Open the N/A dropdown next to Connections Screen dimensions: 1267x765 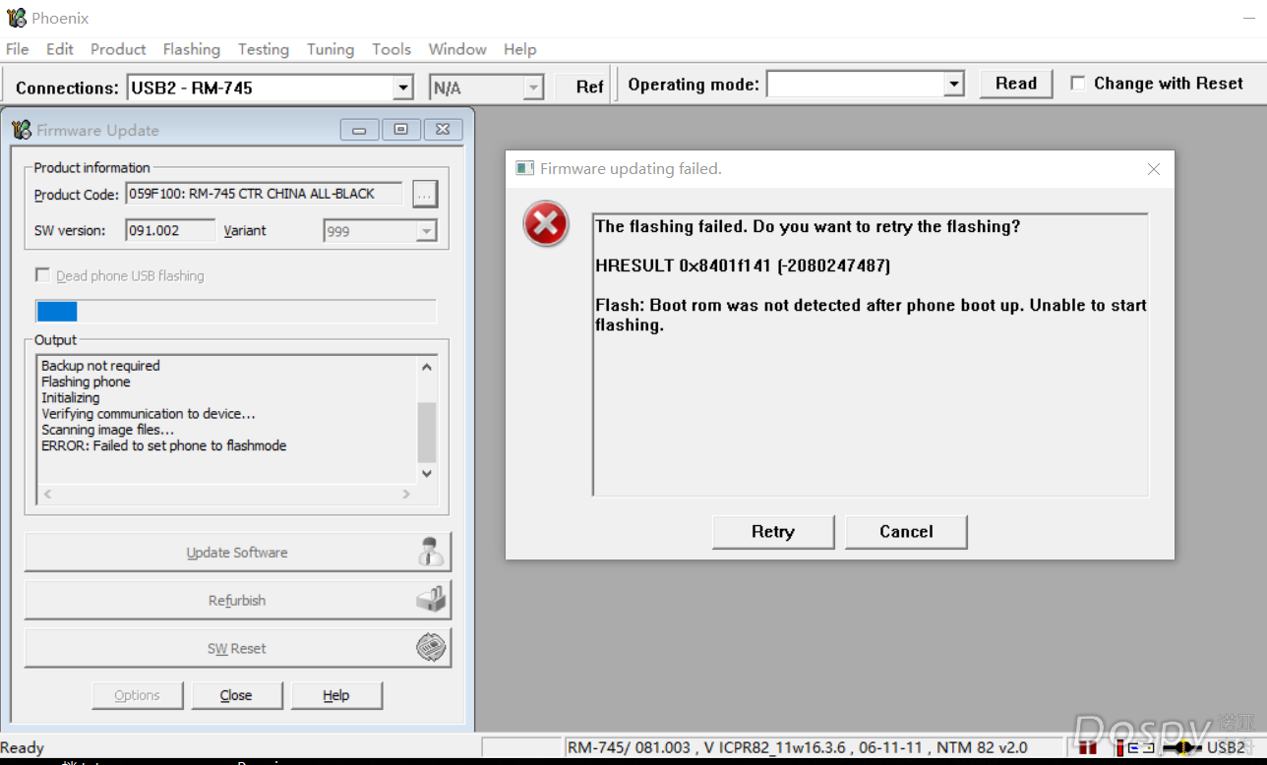[x=533, y=88]
